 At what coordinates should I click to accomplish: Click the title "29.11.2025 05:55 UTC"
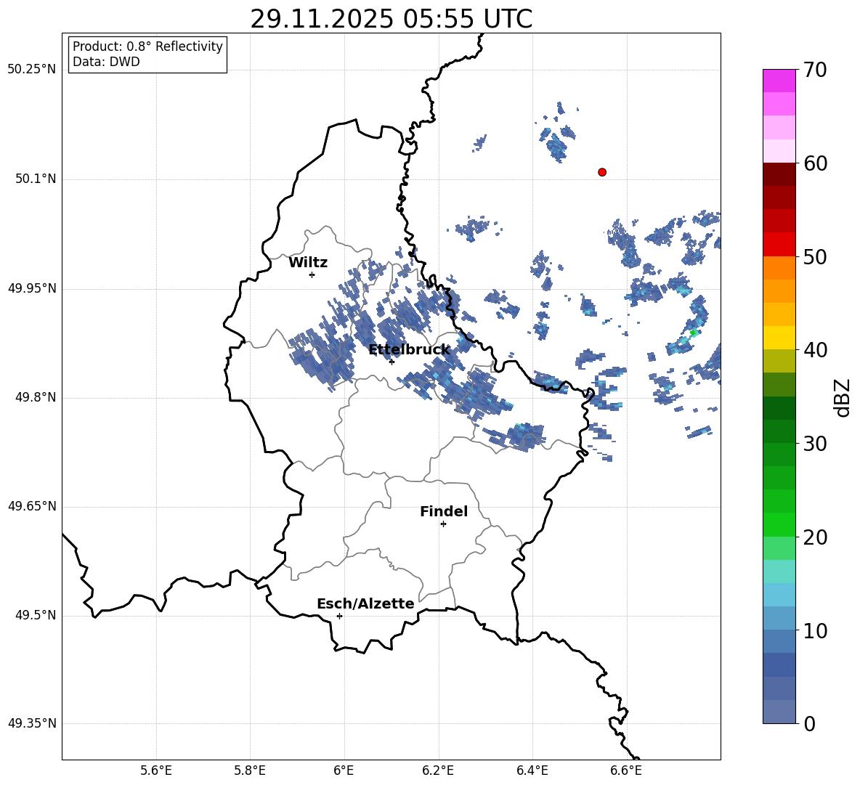391,19
